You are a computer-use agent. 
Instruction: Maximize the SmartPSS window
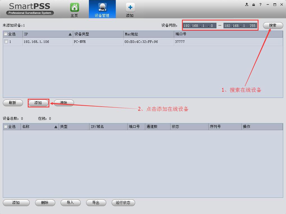click(x=275, y=4)
